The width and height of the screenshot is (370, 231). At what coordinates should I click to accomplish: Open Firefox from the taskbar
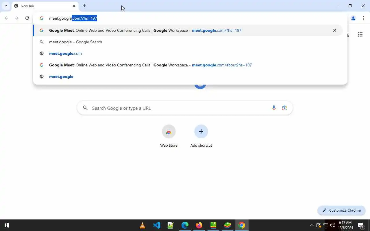tap(199, 225)
